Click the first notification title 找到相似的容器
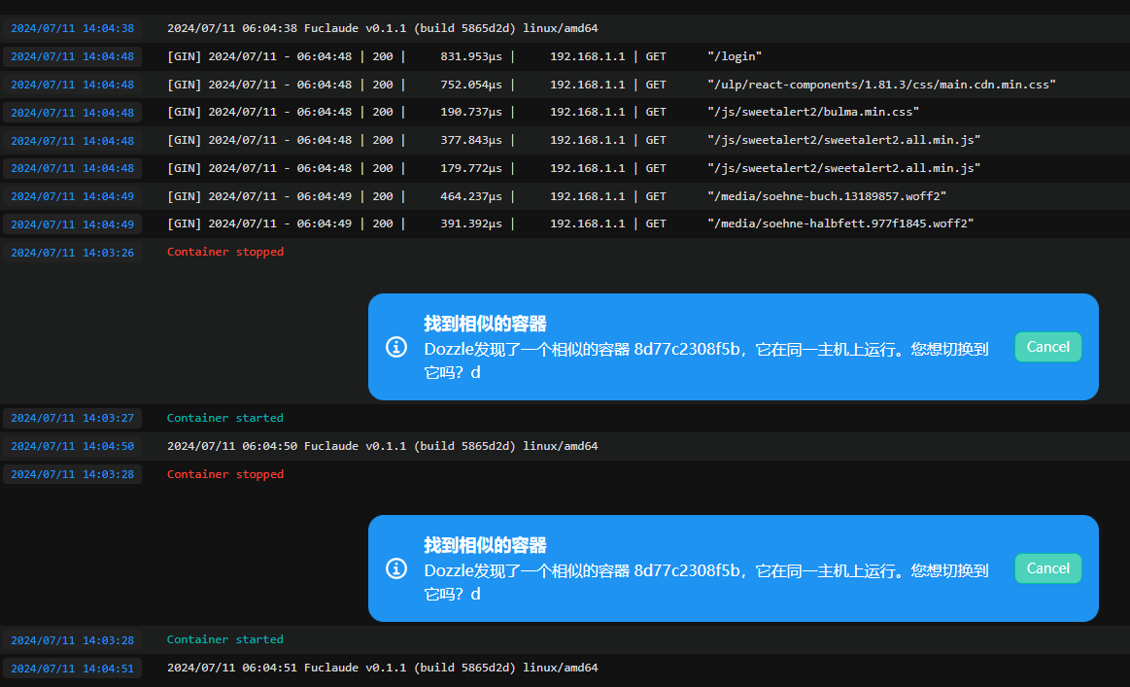Viewport: 1130px width, 687px height. pos(485,324)
